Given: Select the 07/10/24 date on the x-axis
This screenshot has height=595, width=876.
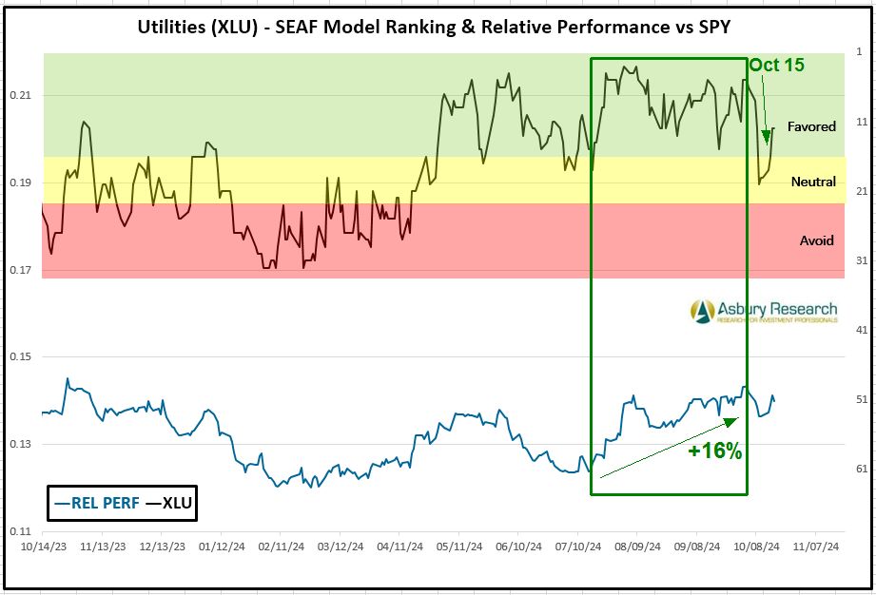Looking at the screenshot, I should pyautogui.click(x=578, y=547).
